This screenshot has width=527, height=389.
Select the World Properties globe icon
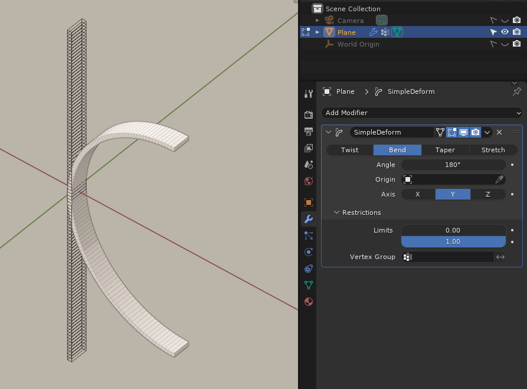[308, 181]
